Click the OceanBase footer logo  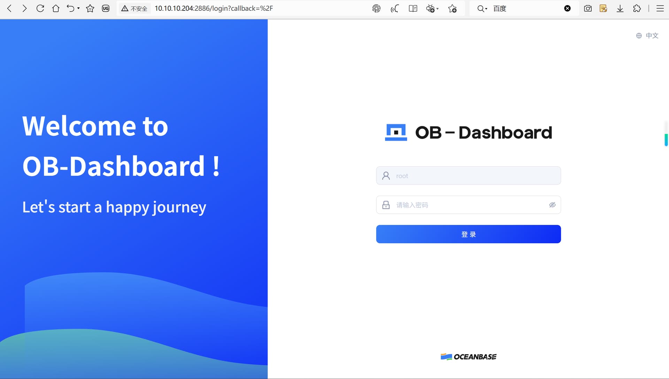468,357
